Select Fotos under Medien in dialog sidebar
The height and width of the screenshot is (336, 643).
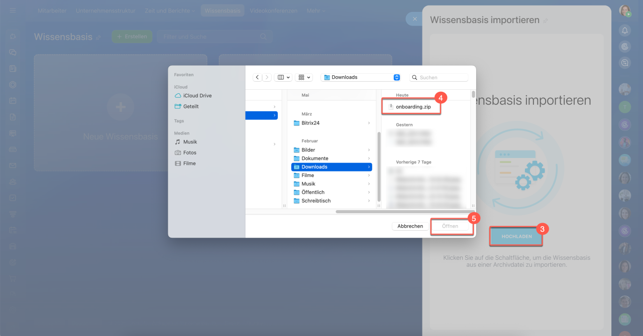185,152
